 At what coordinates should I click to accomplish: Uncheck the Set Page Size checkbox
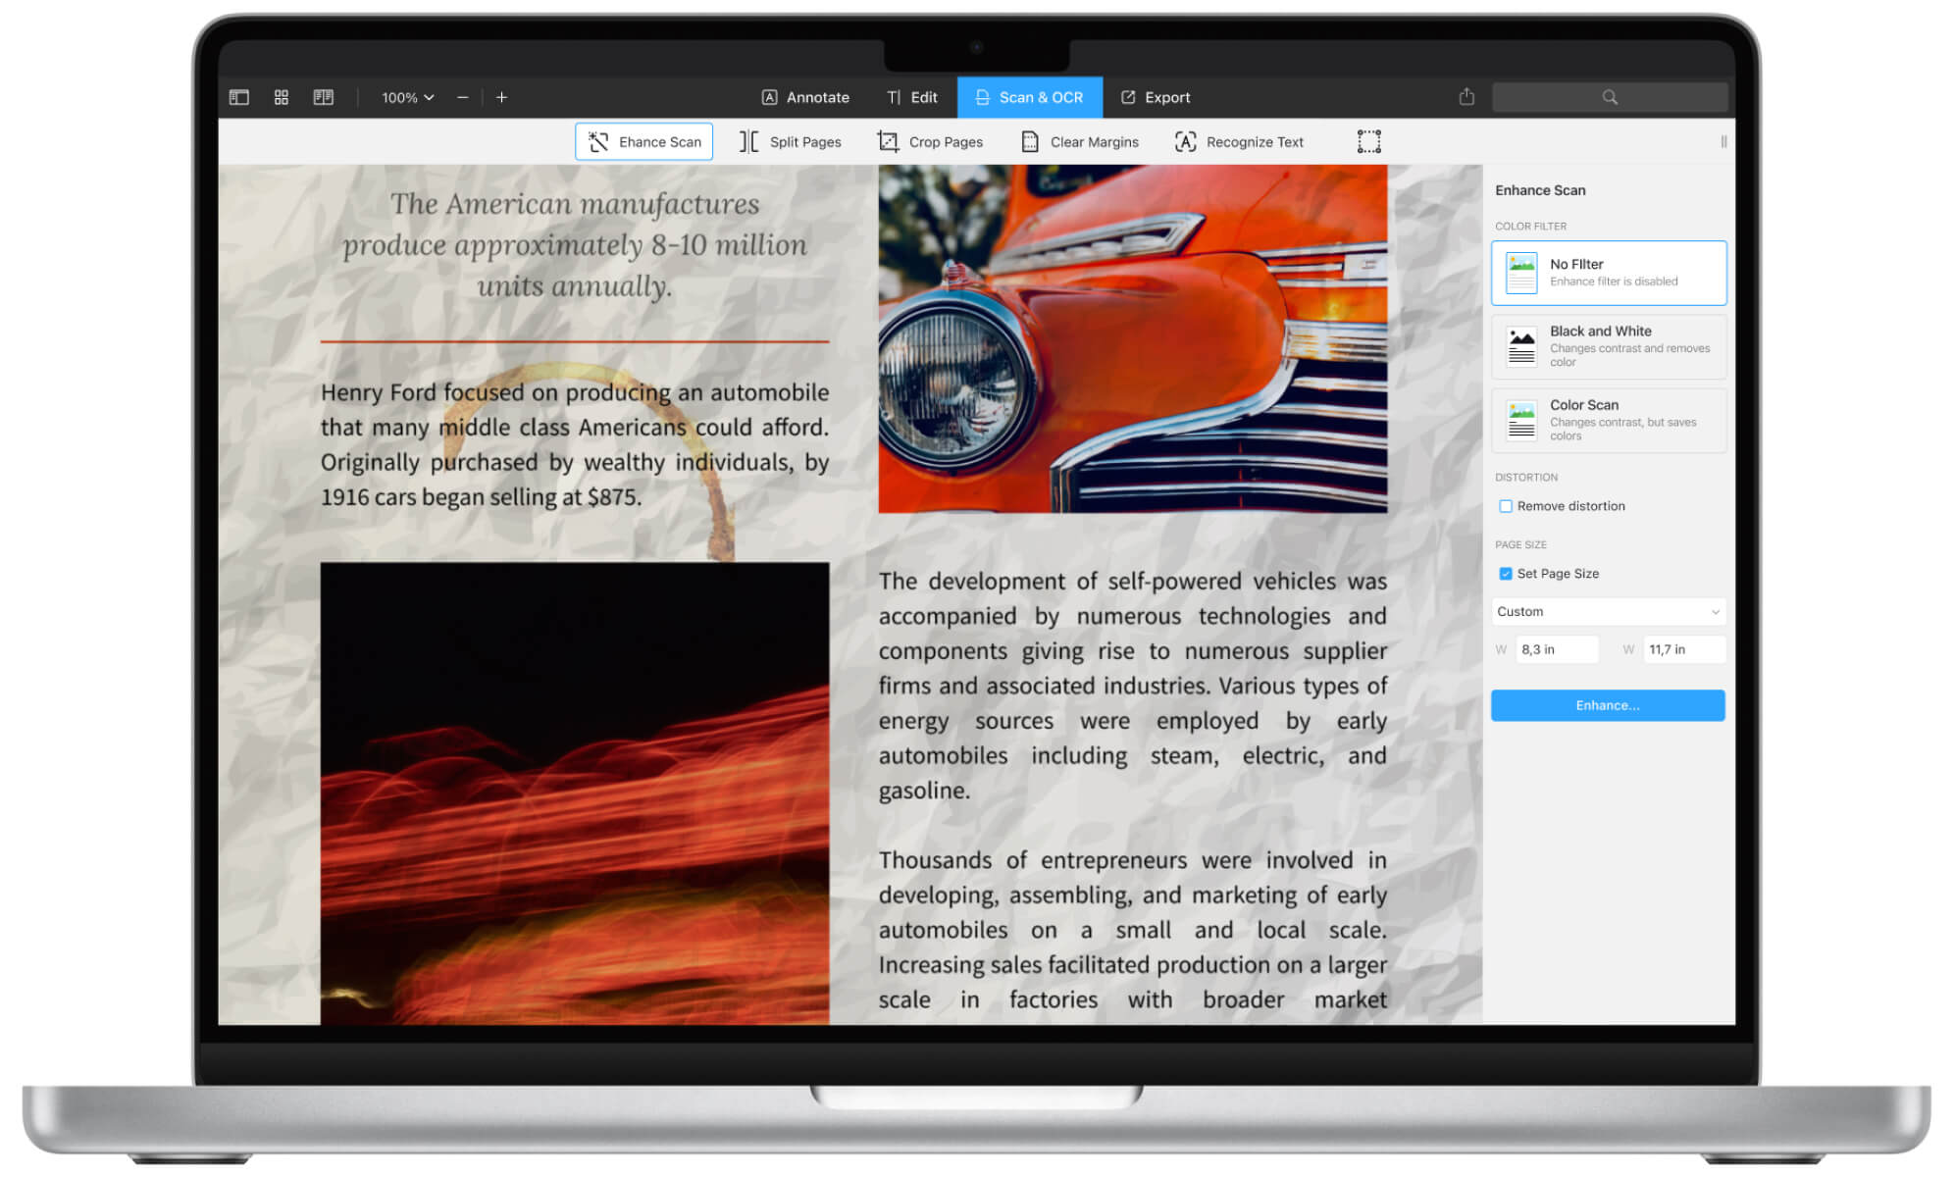coord(1506,574)
